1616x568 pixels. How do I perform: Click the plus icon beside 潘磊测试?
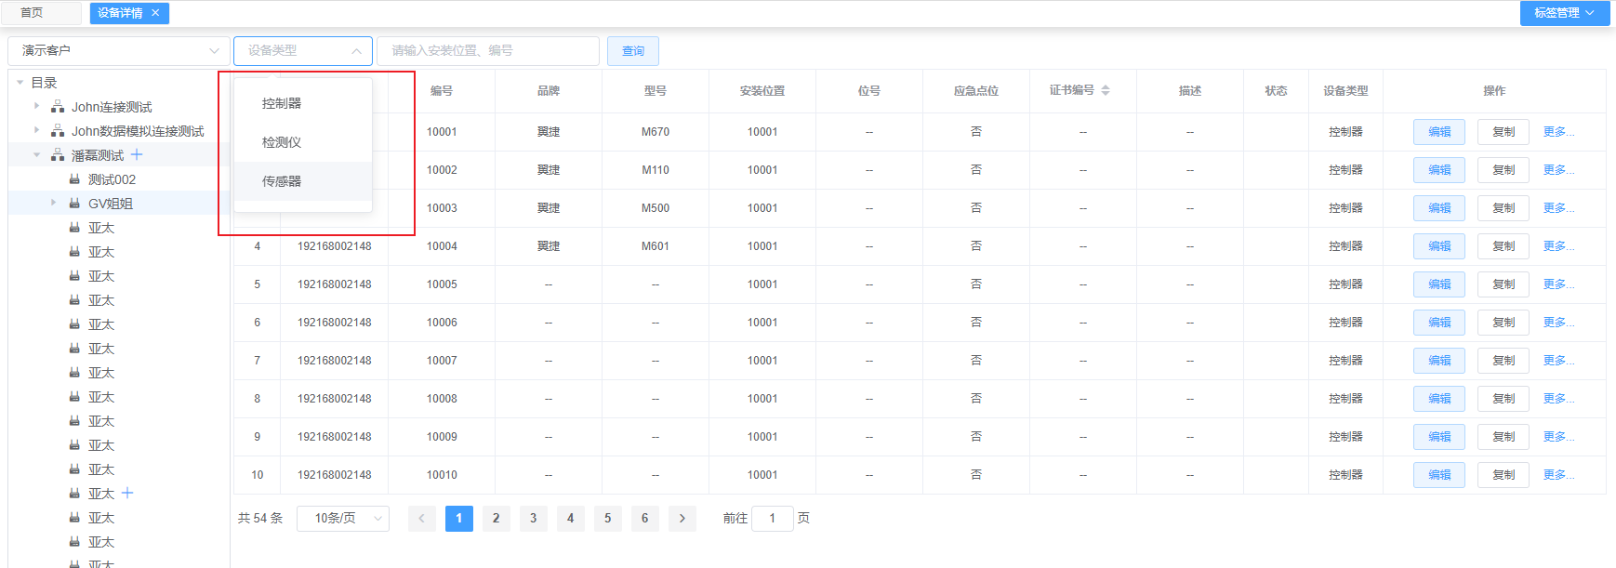(137, 154)
